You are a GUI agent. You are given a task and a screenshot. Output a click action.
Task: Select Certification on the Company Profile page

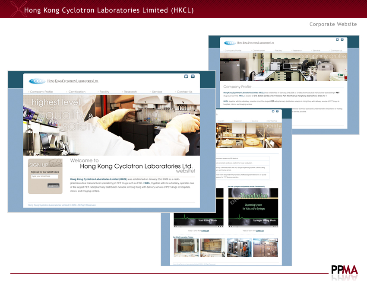coord(259,51)
